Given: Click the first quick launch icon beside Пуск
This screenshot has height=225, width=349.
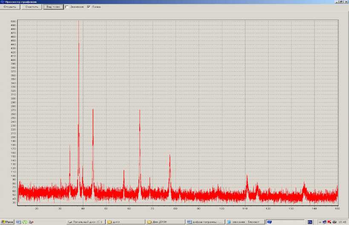Looking at the screenshot, I should (19, 222).
